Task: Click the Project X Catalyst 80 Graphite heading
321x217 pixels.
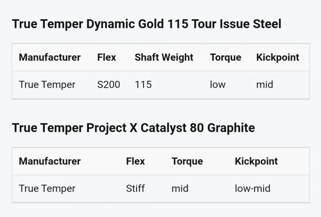Action: (x=133, y=128)
